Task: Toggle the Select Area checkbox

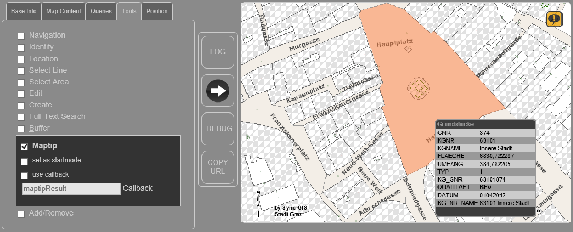Action: point(21,82)
